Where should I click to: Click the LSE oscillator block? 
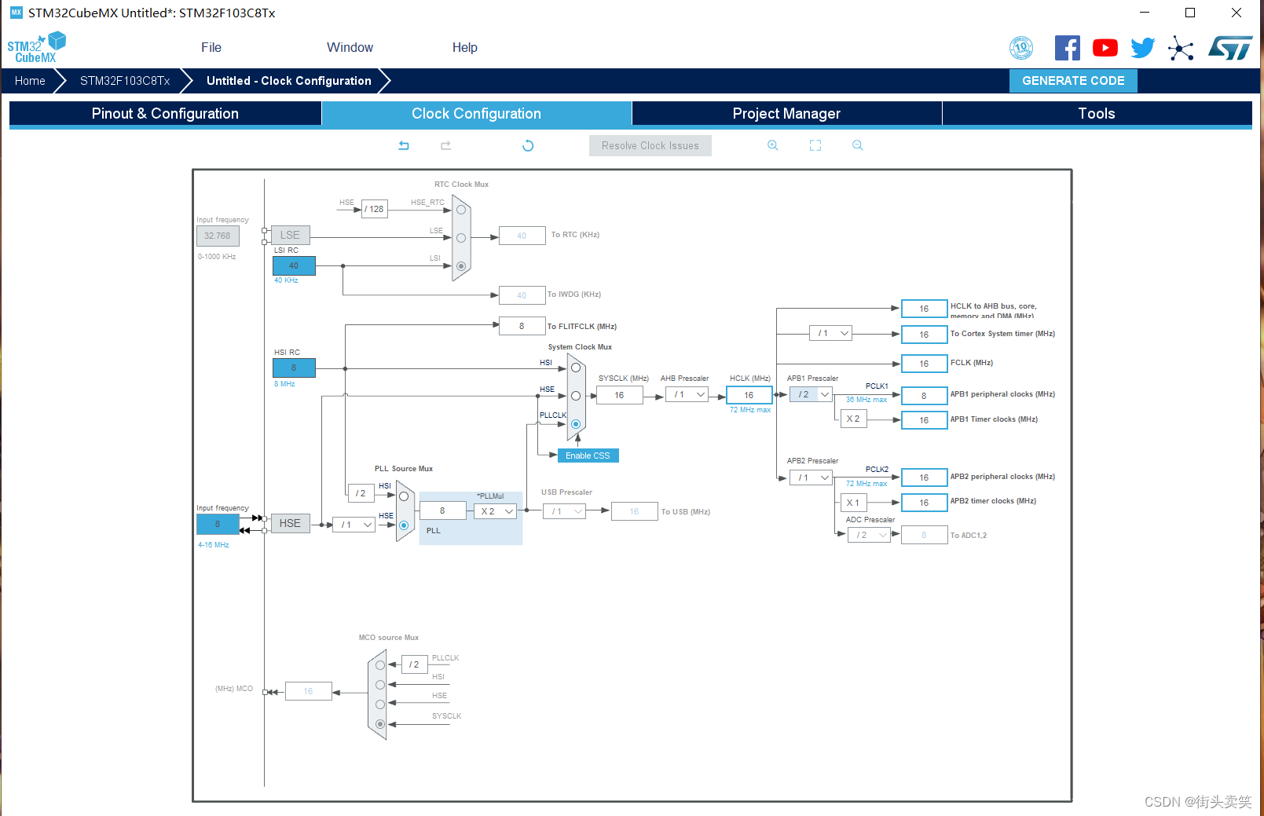pos(290,235)
